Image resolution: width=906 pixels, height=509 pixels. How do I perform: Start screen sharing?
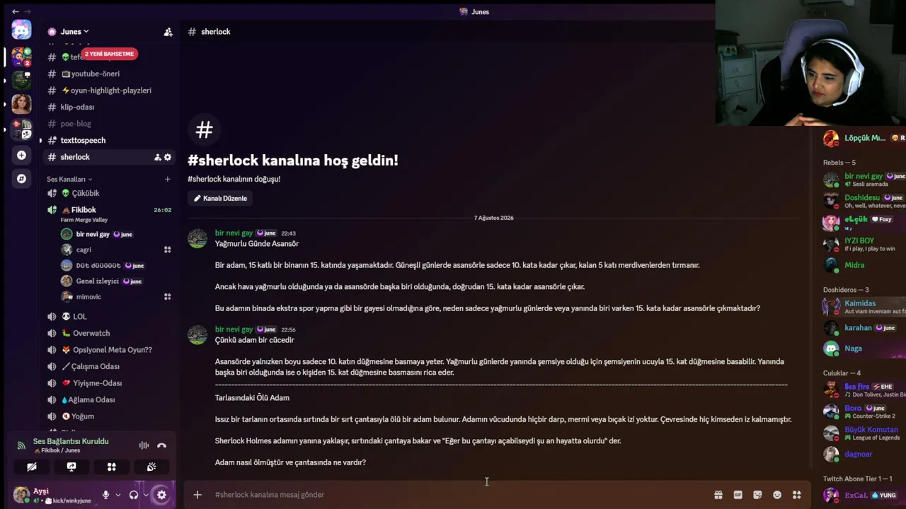pos(71,467)
